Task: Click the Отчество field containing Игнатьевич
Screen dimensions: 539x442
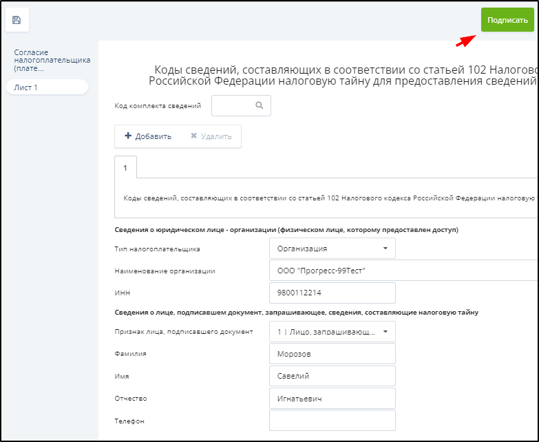Action: (x=332, y=398)
